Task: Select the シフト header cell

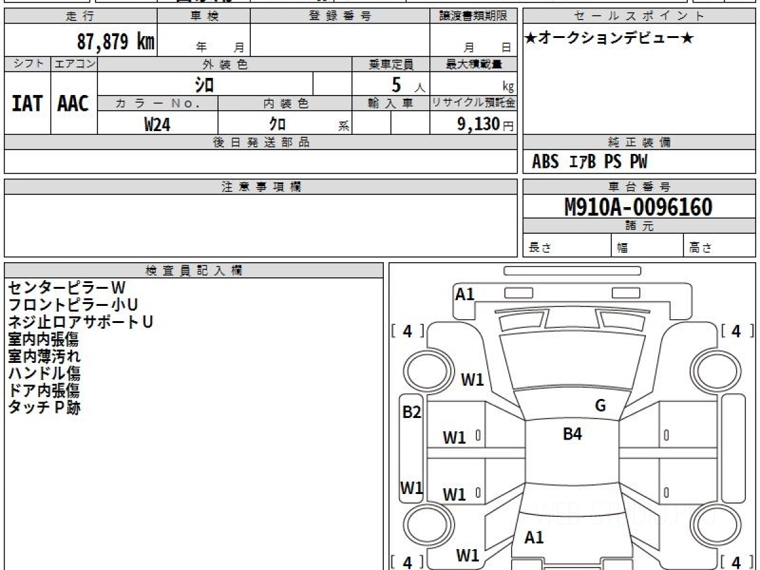Action: tap(27, 64)
